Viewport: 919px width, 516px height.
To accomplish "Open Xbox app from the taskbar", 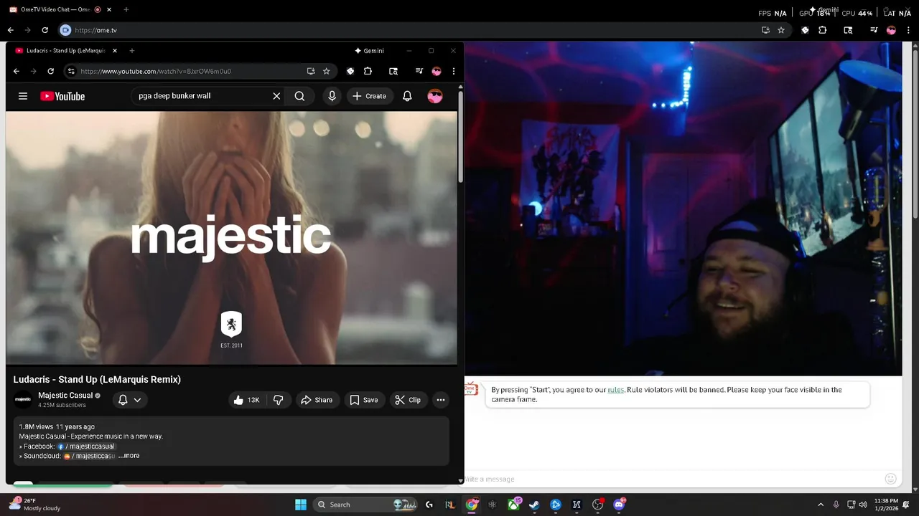I will [x=513, y=505].
